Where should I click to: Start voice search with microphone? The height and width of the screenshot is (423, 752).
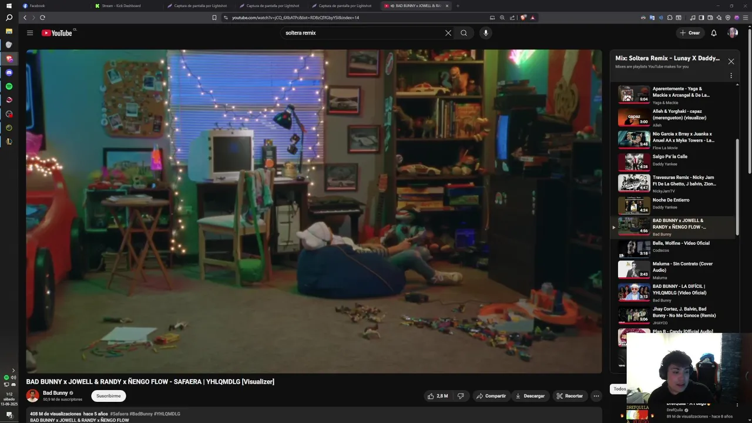click(x=486, y=33)
